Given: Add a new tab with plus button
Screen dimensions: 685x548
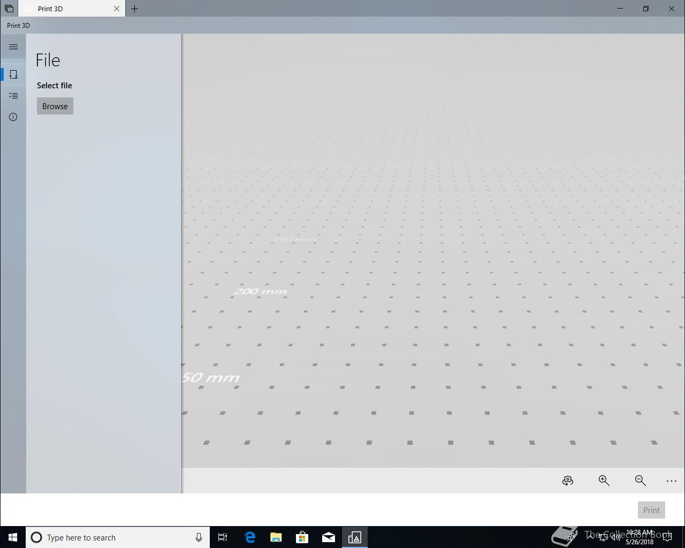Looking at the screenshot, I should click(x=135, y=9).
